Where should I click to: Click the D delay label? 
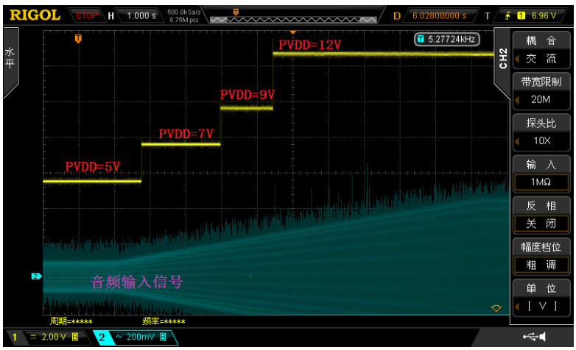click(397, 15)
